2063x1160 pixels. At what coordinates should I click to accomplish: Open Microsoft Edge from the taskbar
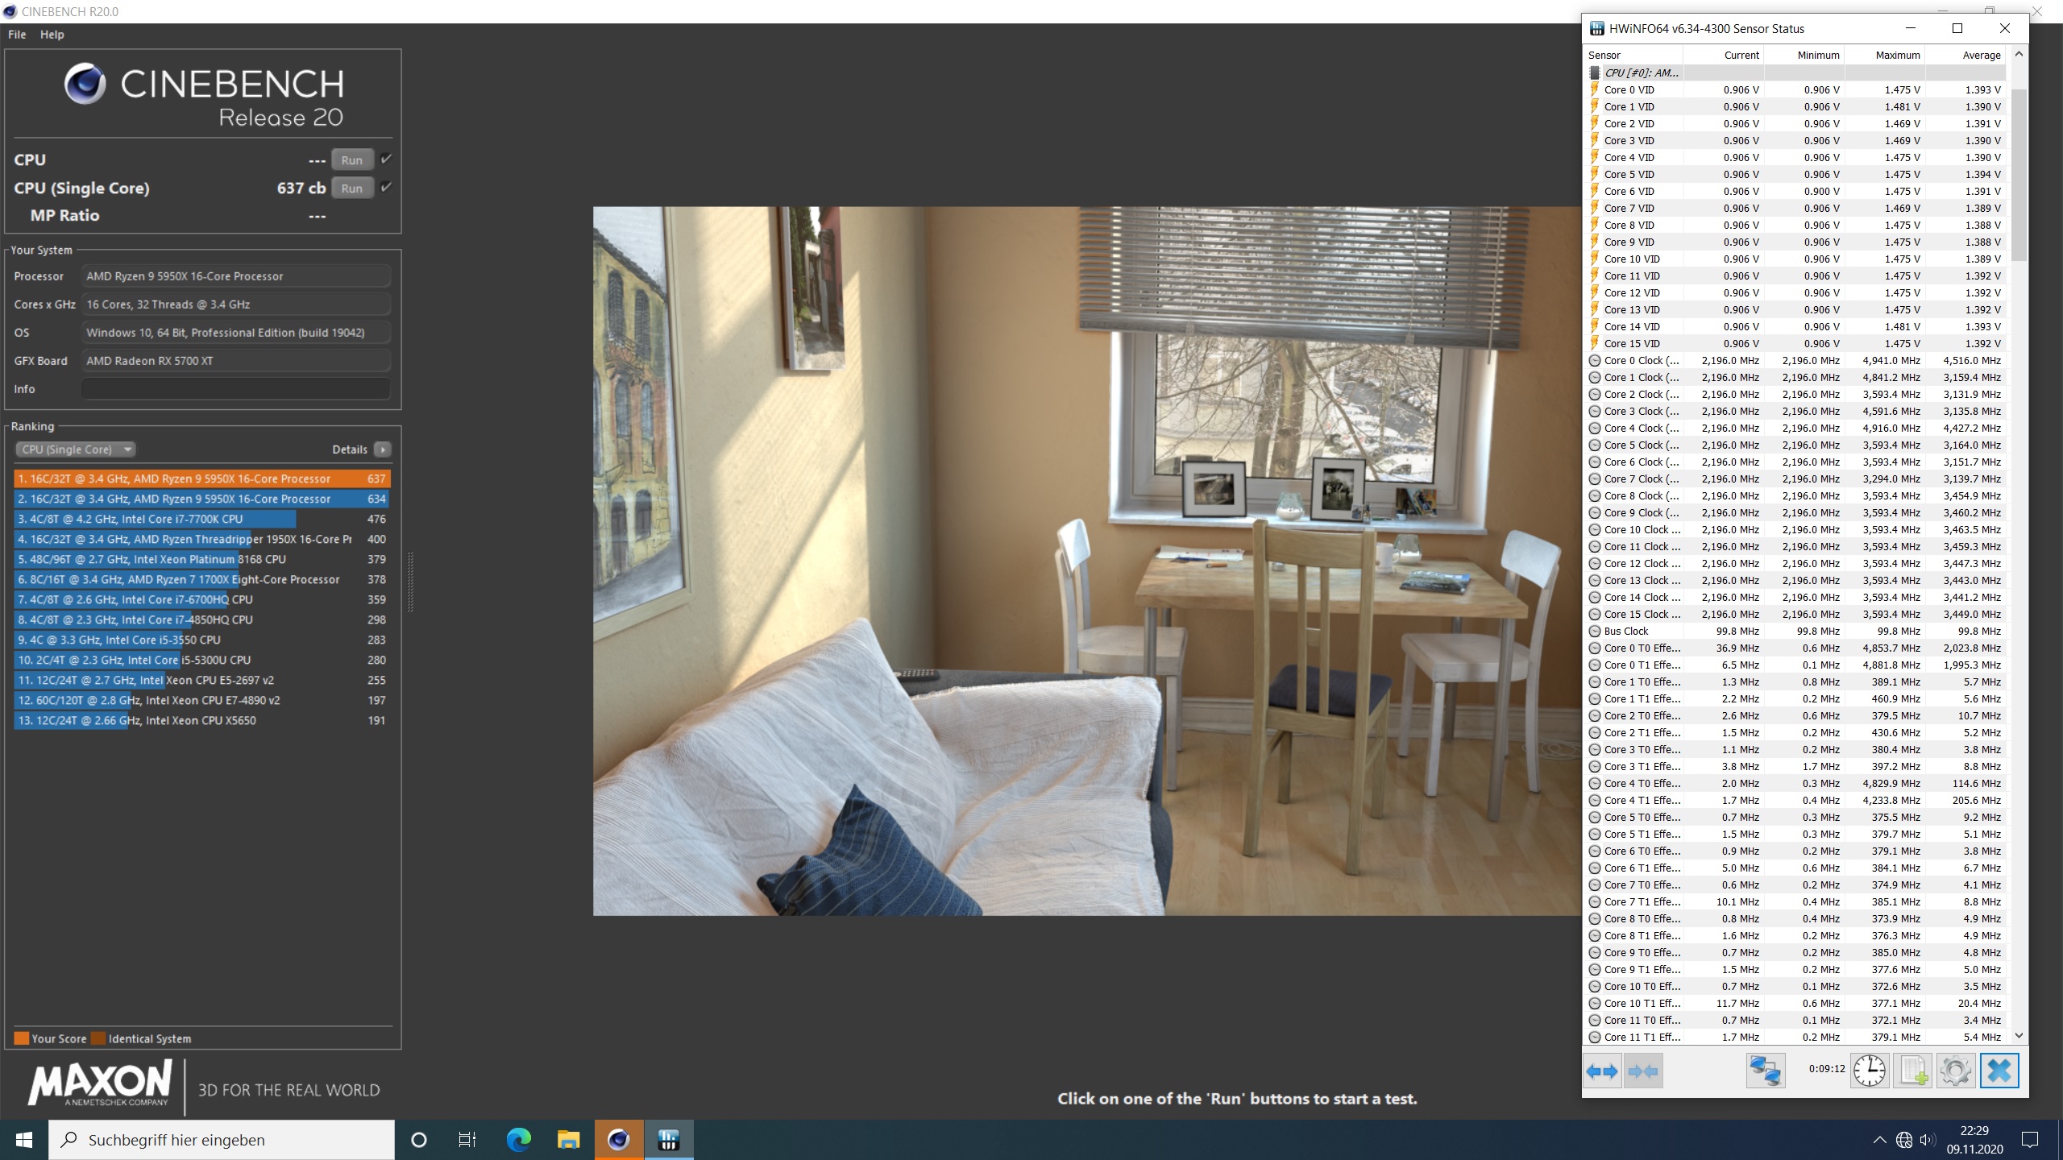tap(519, 1140)
